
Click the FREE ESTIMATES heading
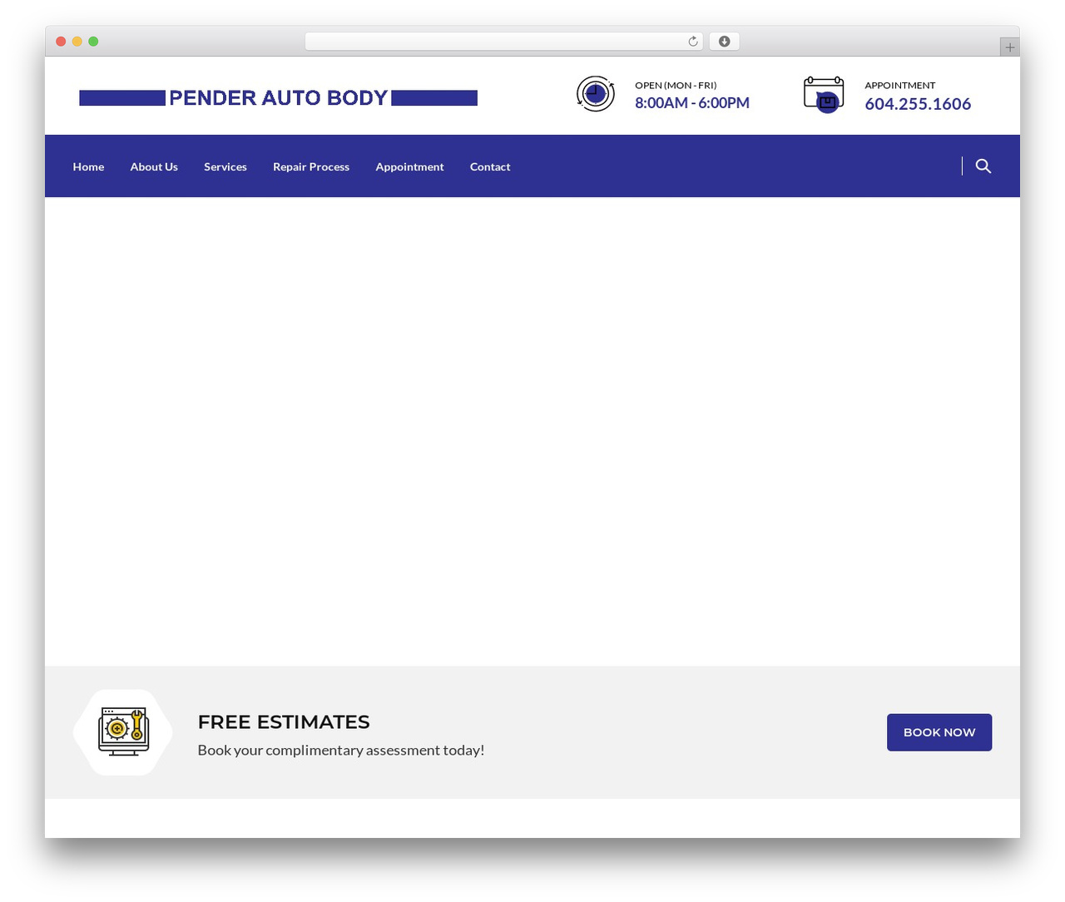(284, 722)
